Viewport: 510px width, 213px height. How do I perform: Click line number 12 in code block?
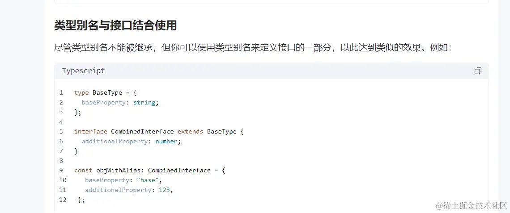point(63,200)
